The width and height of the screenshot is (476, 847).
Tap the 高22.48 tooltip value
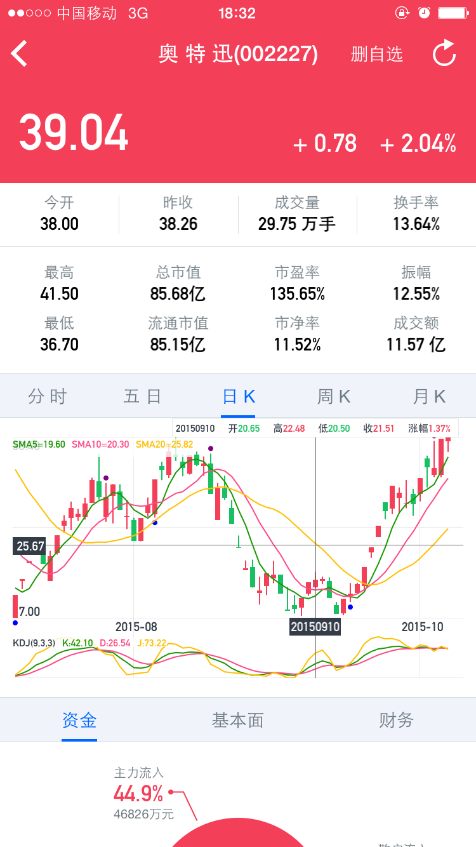click(289, 429)
